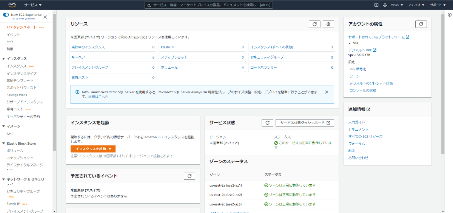The height and width of the screenshot is (213, 453).
Task: Collapse the インスタンス sidebar section
Action: [x=3, y=59]
